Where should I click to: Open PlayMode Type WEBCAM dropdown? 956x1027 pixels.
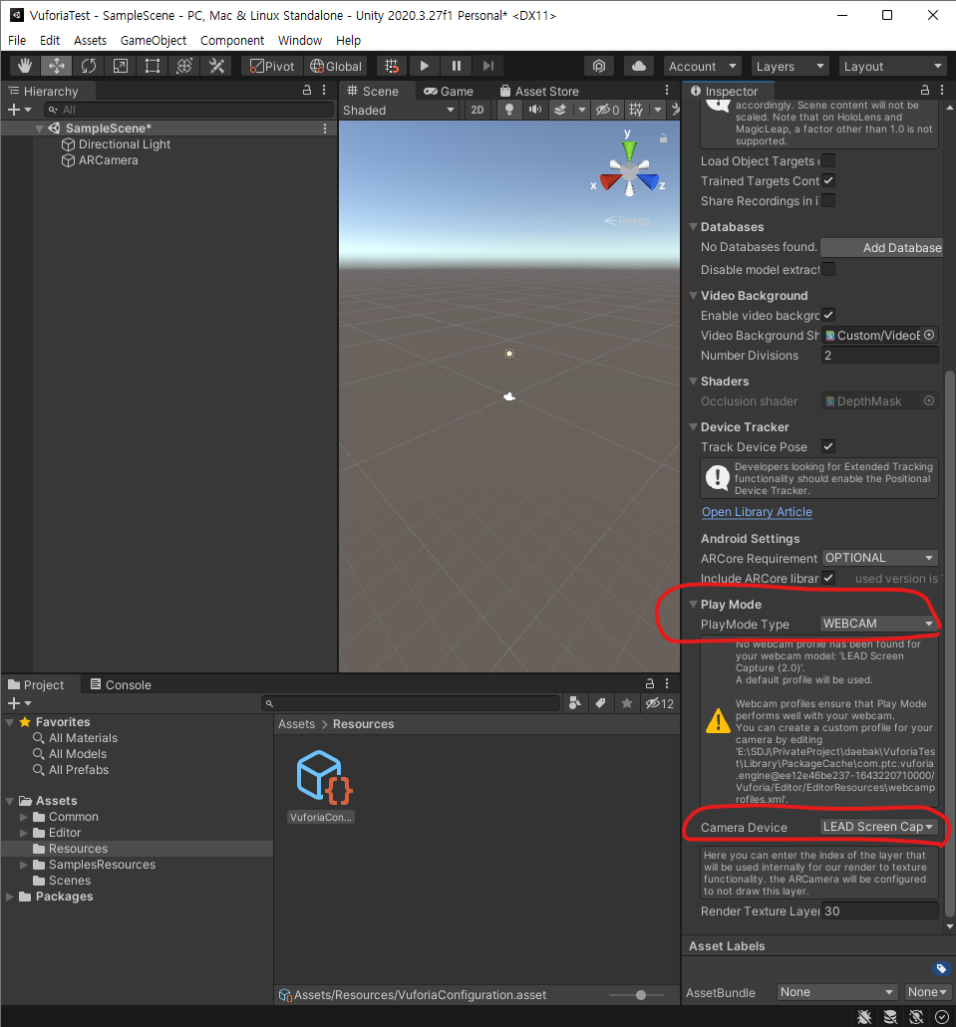click(878, 624)
